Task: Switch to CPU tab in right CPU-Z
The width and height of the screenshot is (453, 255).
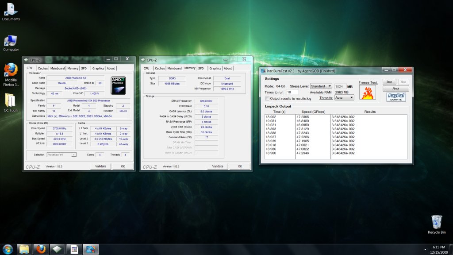Action: 146,69
